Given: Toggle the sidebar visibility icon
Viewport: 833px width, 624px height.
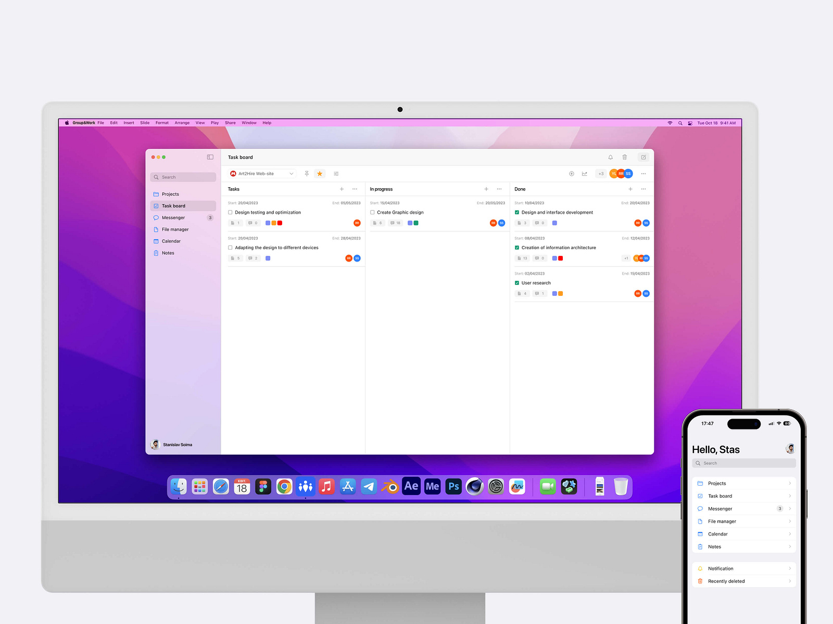Looking at the screenshot, I should [x=210, y=157].
